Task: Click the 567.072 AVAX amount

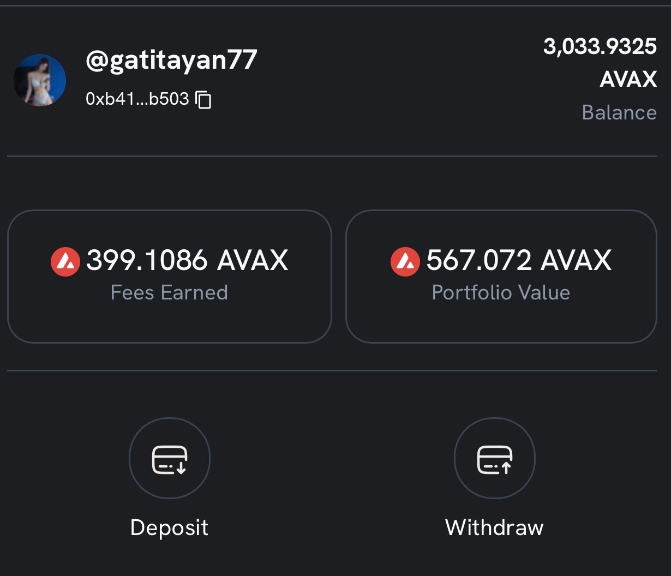Action: (518, 260)
